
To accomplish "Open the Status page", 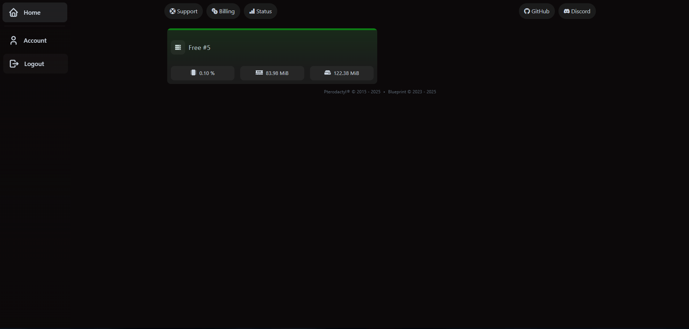I will [x=260, y=11].
